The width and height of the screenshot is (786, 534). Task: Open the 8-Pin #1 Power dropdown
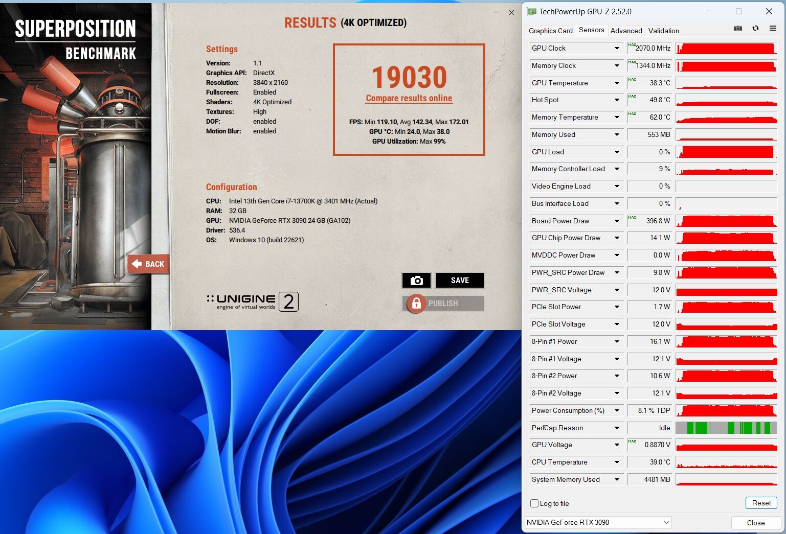click(617, 341)
